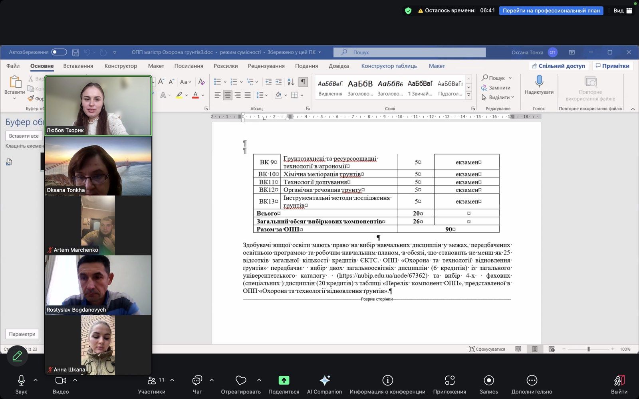The width and height of the screenshot is (639, 399).
Task: Click the Перейти на профессиональный план button
Action: pos(551,11)
